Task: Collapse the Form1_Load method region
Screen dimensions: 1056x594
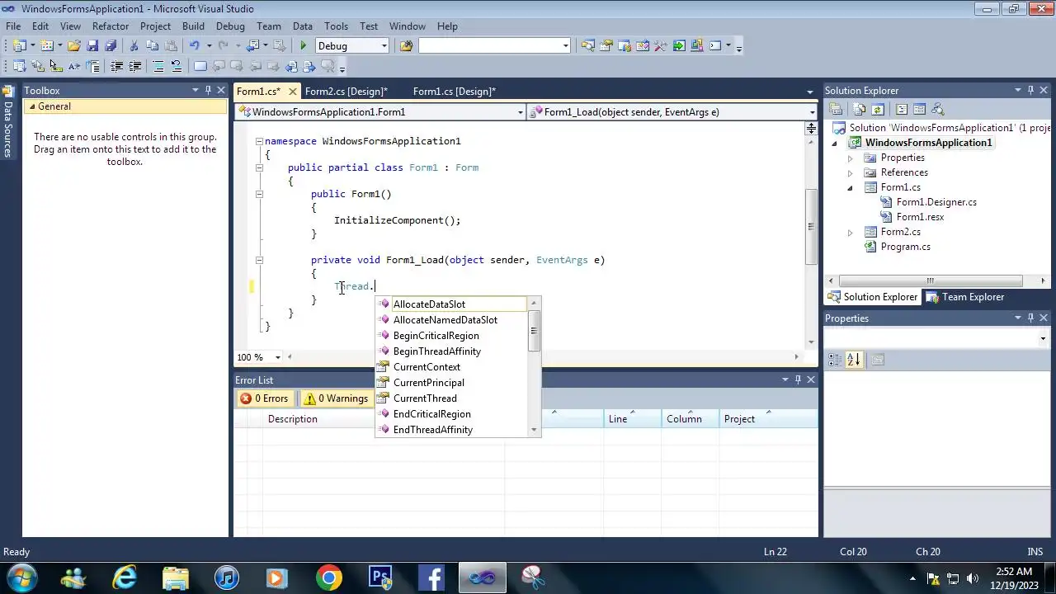Action: click(x=259, y=260)
